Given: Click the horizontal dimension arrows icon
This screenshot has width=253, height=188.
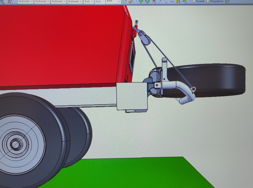Looking at the screenshot, I should (172, 2).
